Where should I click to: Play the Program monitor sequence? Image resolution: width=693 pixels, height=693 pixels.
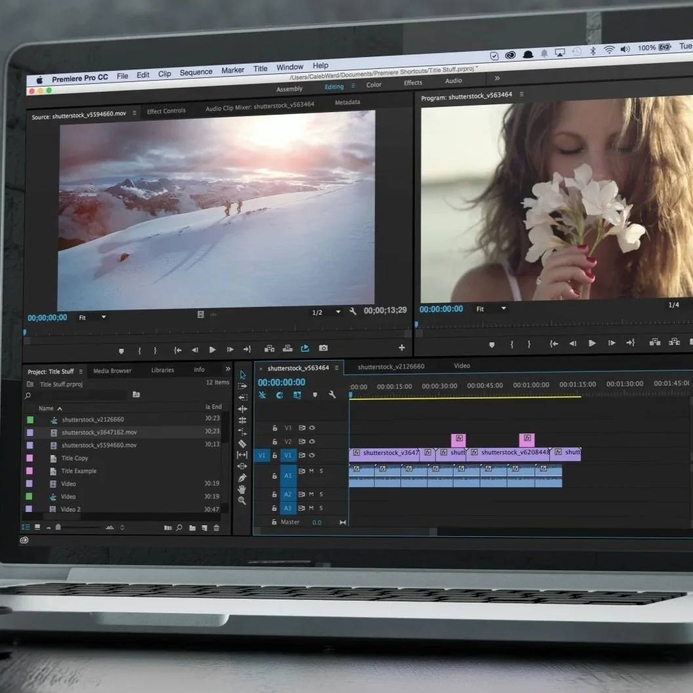(592, 343)
